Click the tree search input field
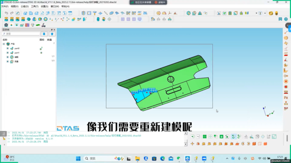The width and height of the screenshot is (291, 163). pos(21,34)
